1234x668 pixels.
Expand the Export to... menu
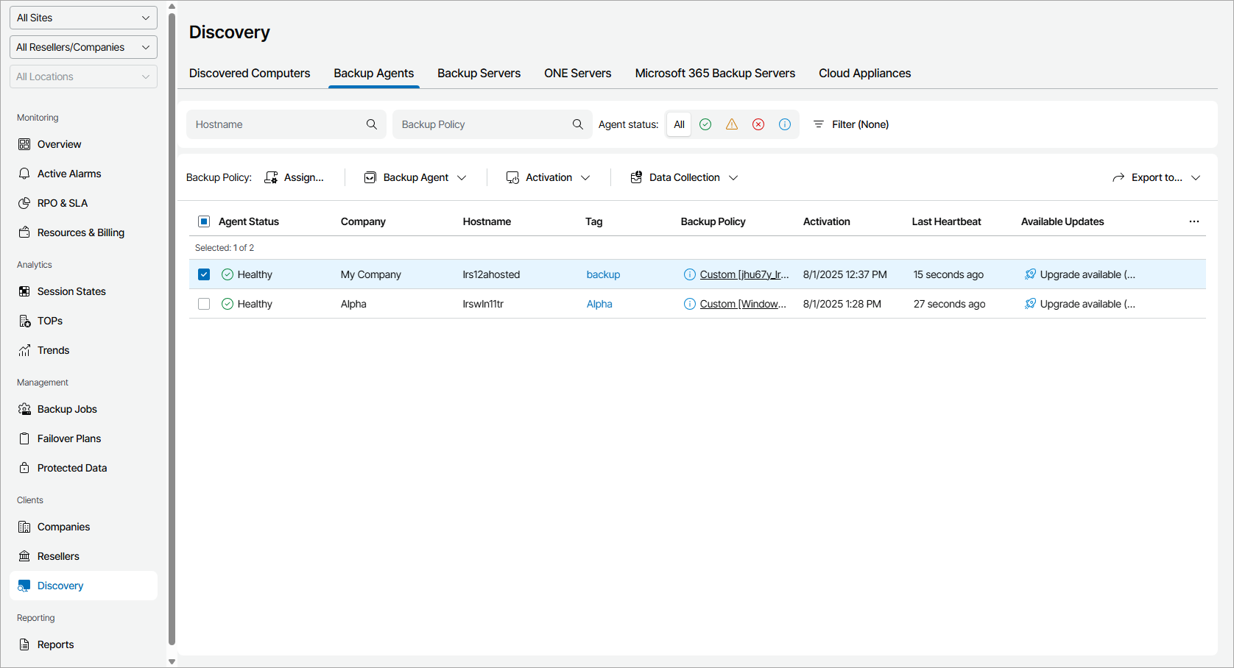pyautogui.click(x=1157, y=177)
